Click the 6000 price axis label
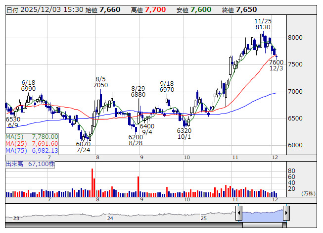 click(x=295, y=145)
